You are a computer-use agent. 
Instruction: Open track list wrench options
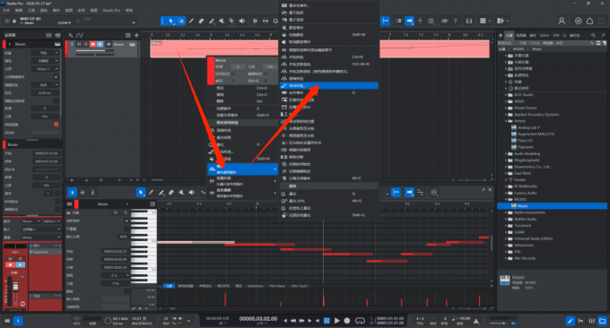pyautogui.click(x=71, y=35)
